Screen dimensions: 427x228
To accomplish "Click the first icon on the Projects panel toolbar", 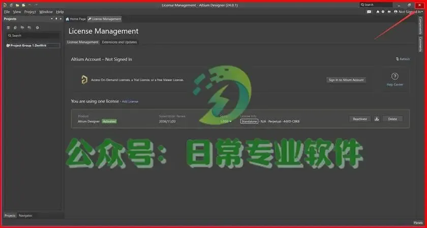I will (x=8, y=27).
